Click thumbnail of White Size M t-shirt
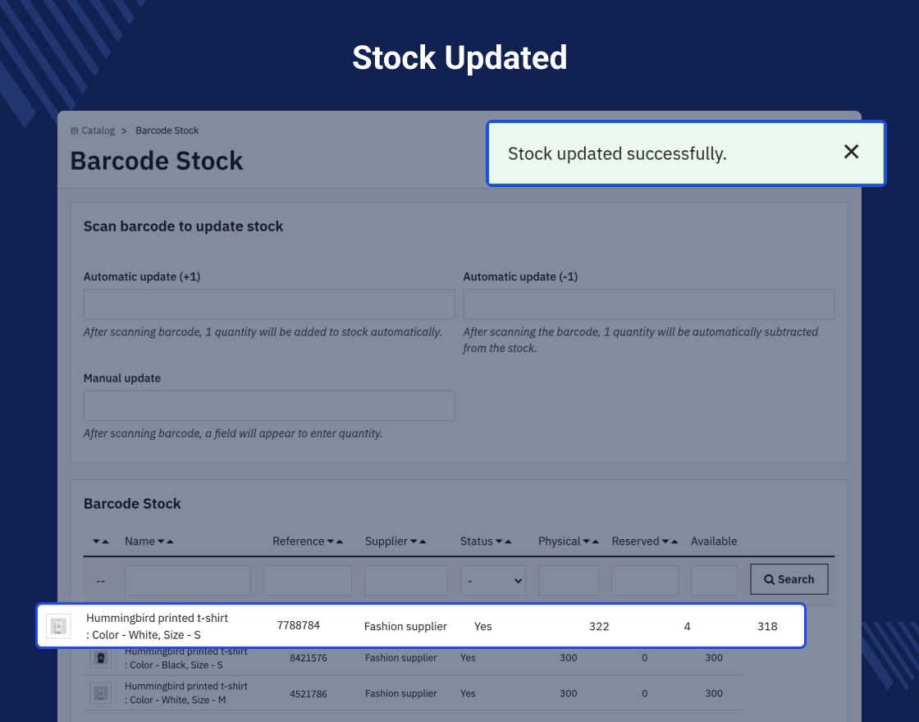The image size is (919, 722). click(101, 693)
